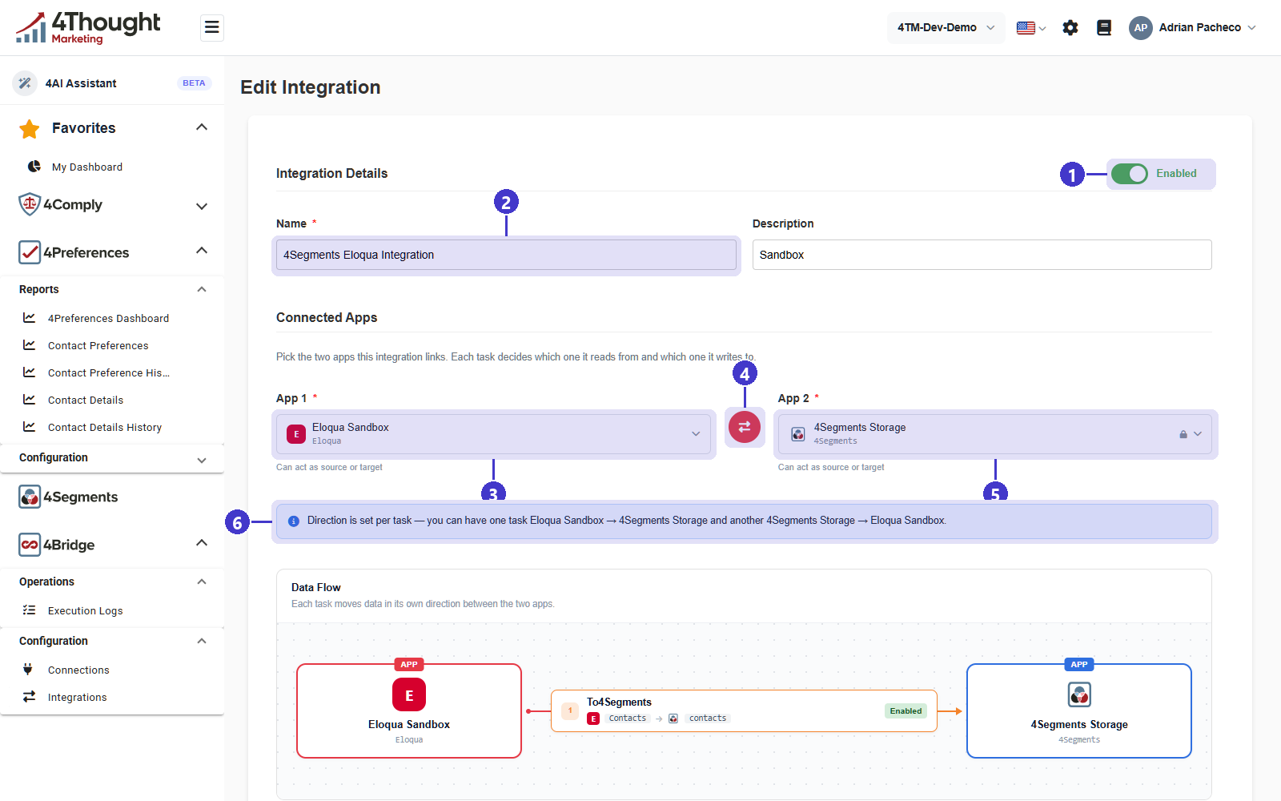The height and width of the screenshot is (801, 1281).
Task: Click the red E icon in the App 1 field
Action: 296,434
